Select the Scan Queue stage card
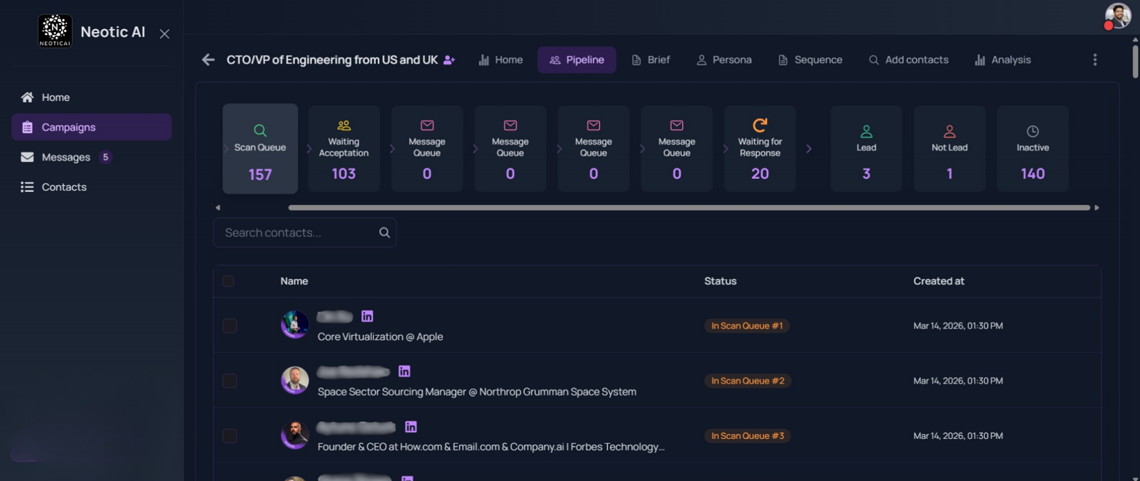This screenshot has width=1140, height=481. (x=260, y=149)
